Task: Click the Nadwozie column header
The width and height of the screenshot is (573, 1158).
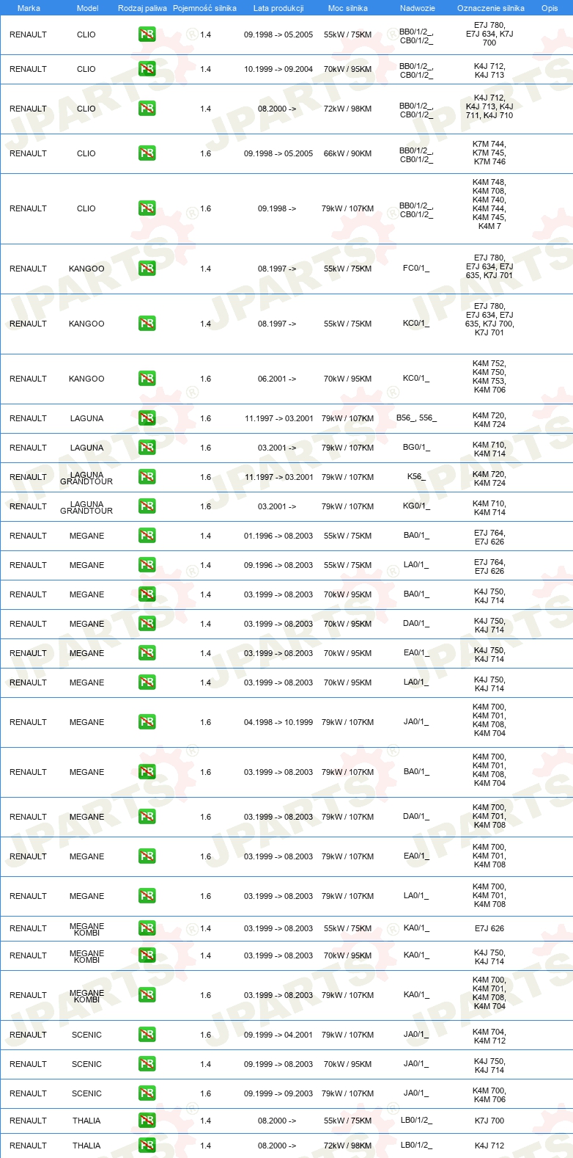Action: [418, 8]
